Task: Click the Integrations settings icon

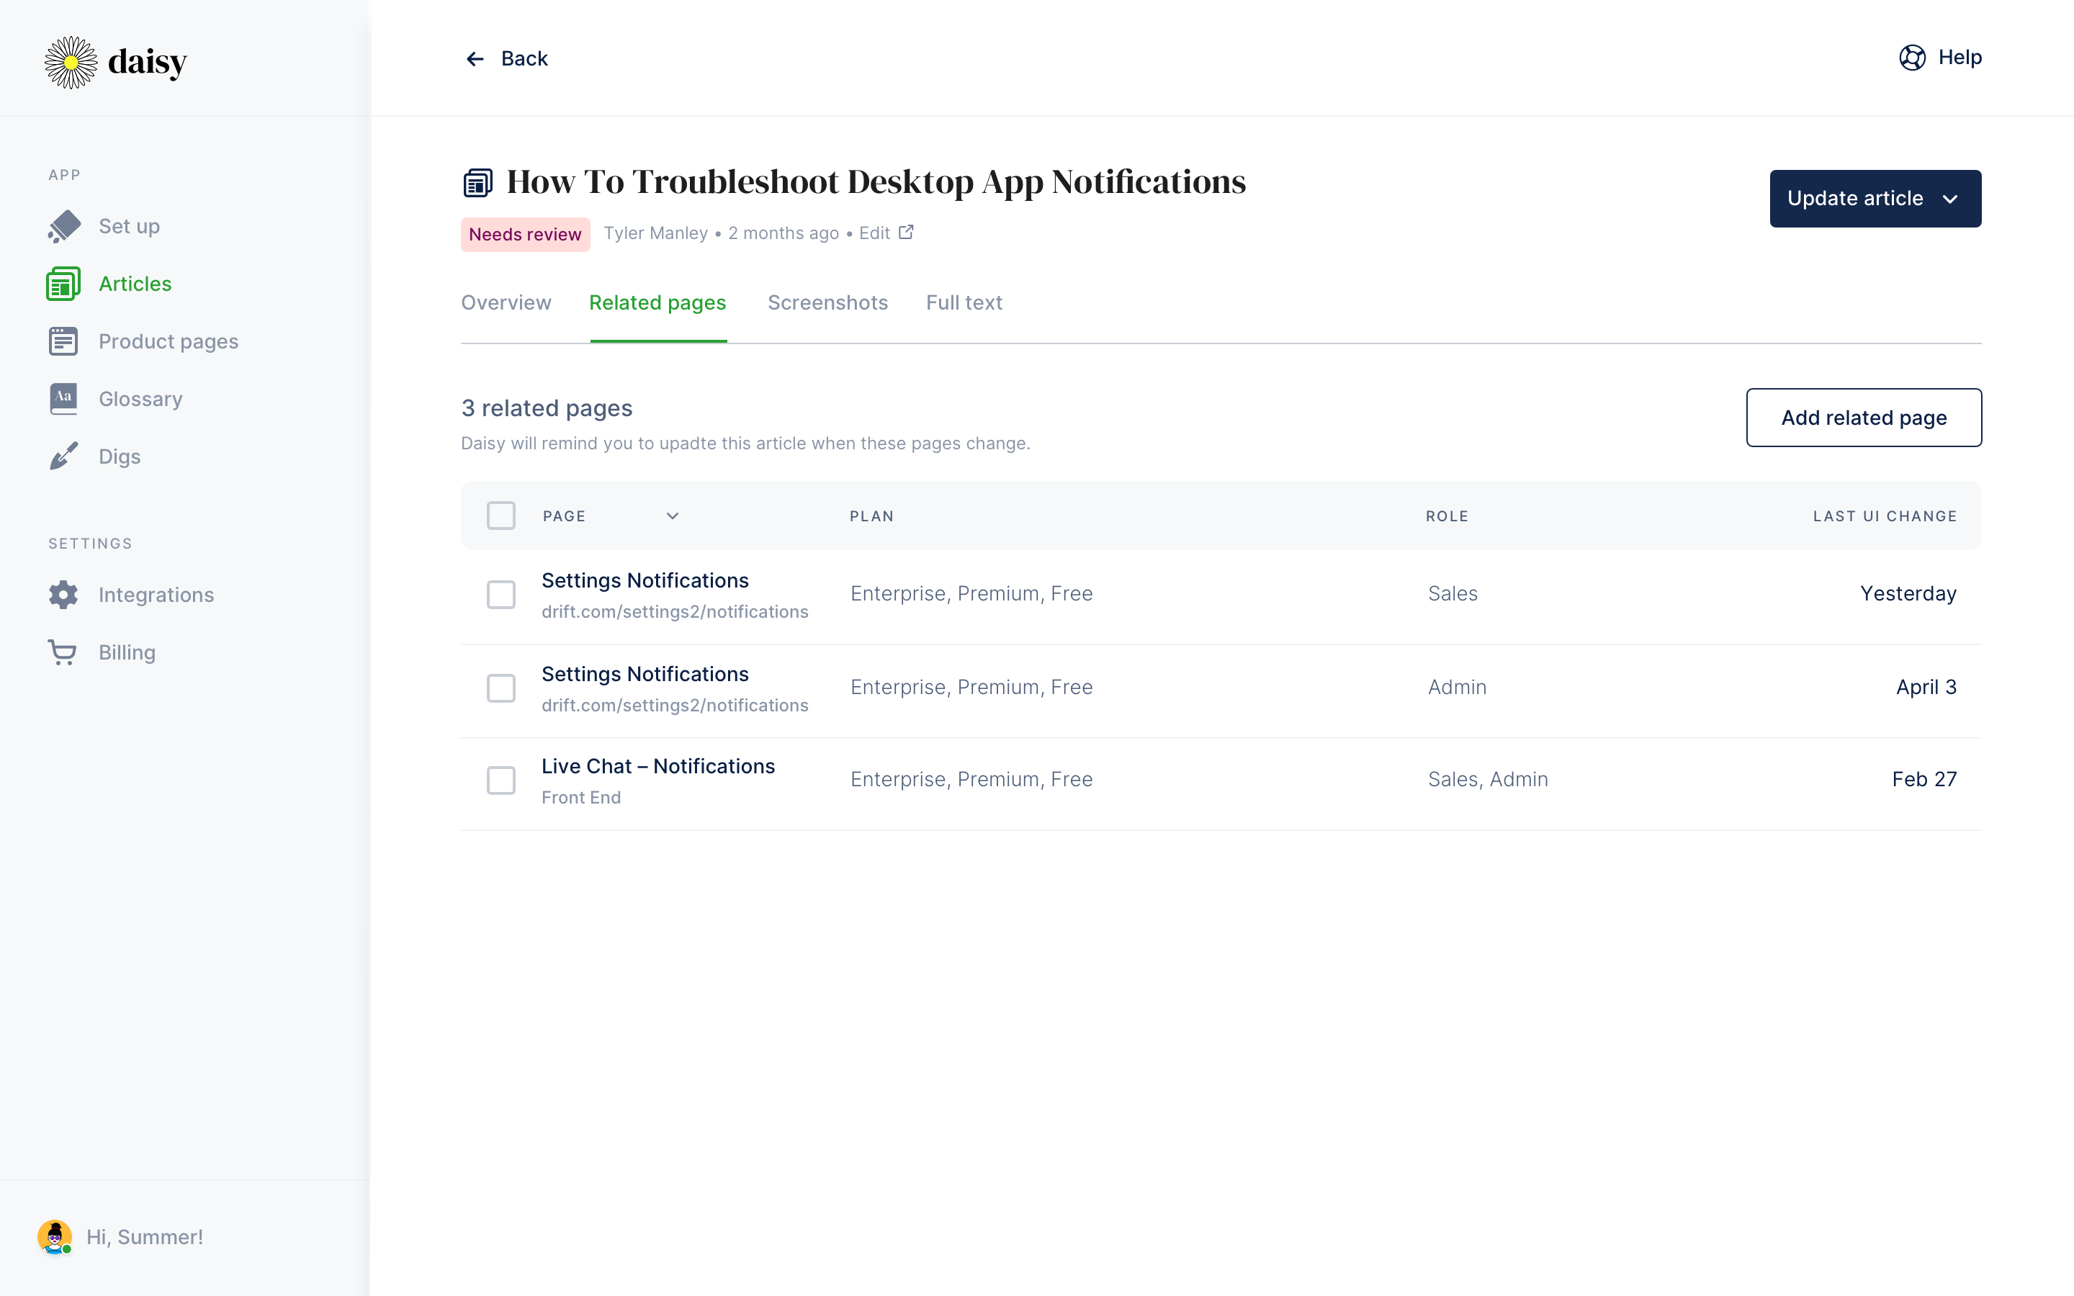Action: point(63,594)
